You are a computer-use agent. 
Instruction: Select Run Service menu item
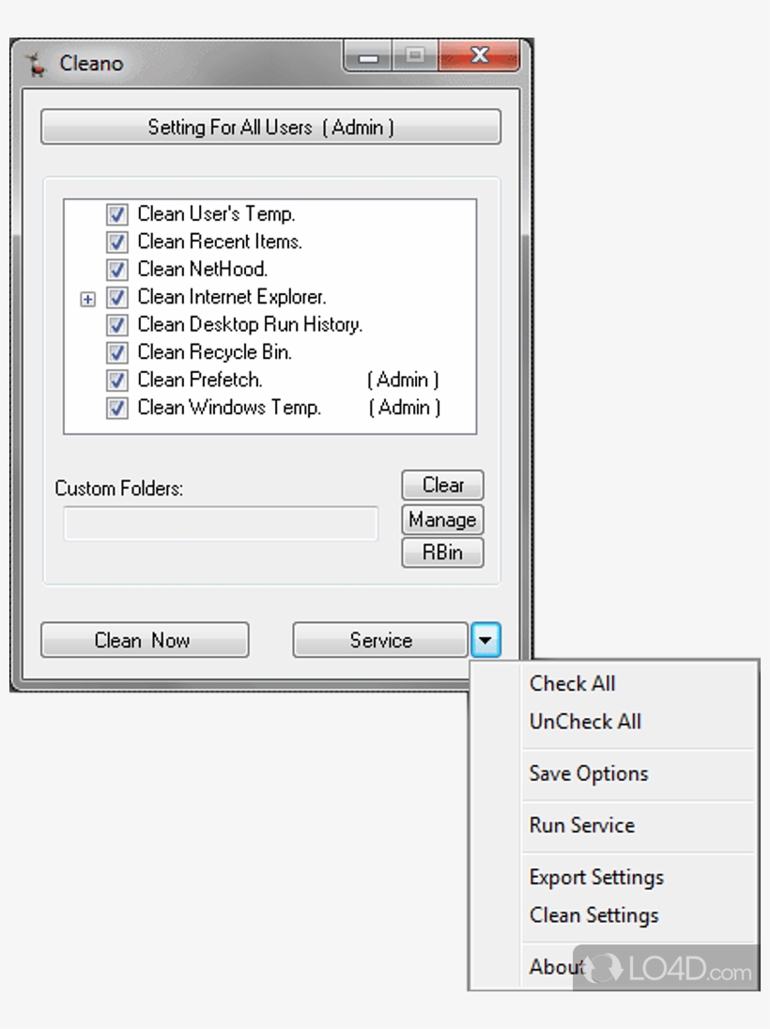pos(582,825)
